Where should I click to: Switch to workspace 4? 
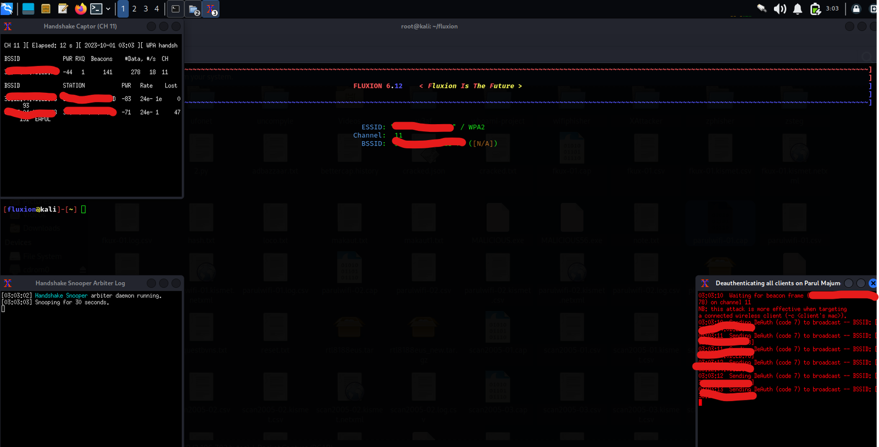(x=157, y=9)
